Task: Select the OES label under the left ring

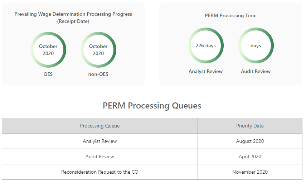Action: tap(48, 74)
